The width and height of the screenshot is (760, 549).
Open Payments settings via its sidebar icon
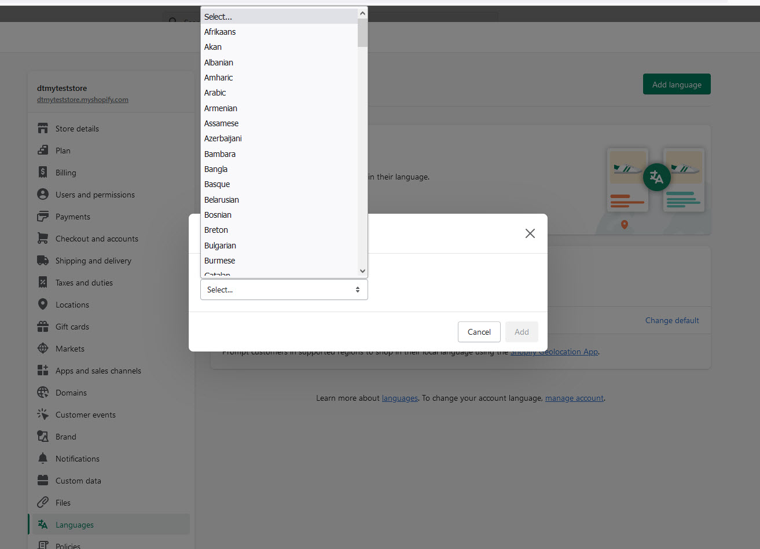(x=43, y=217)
